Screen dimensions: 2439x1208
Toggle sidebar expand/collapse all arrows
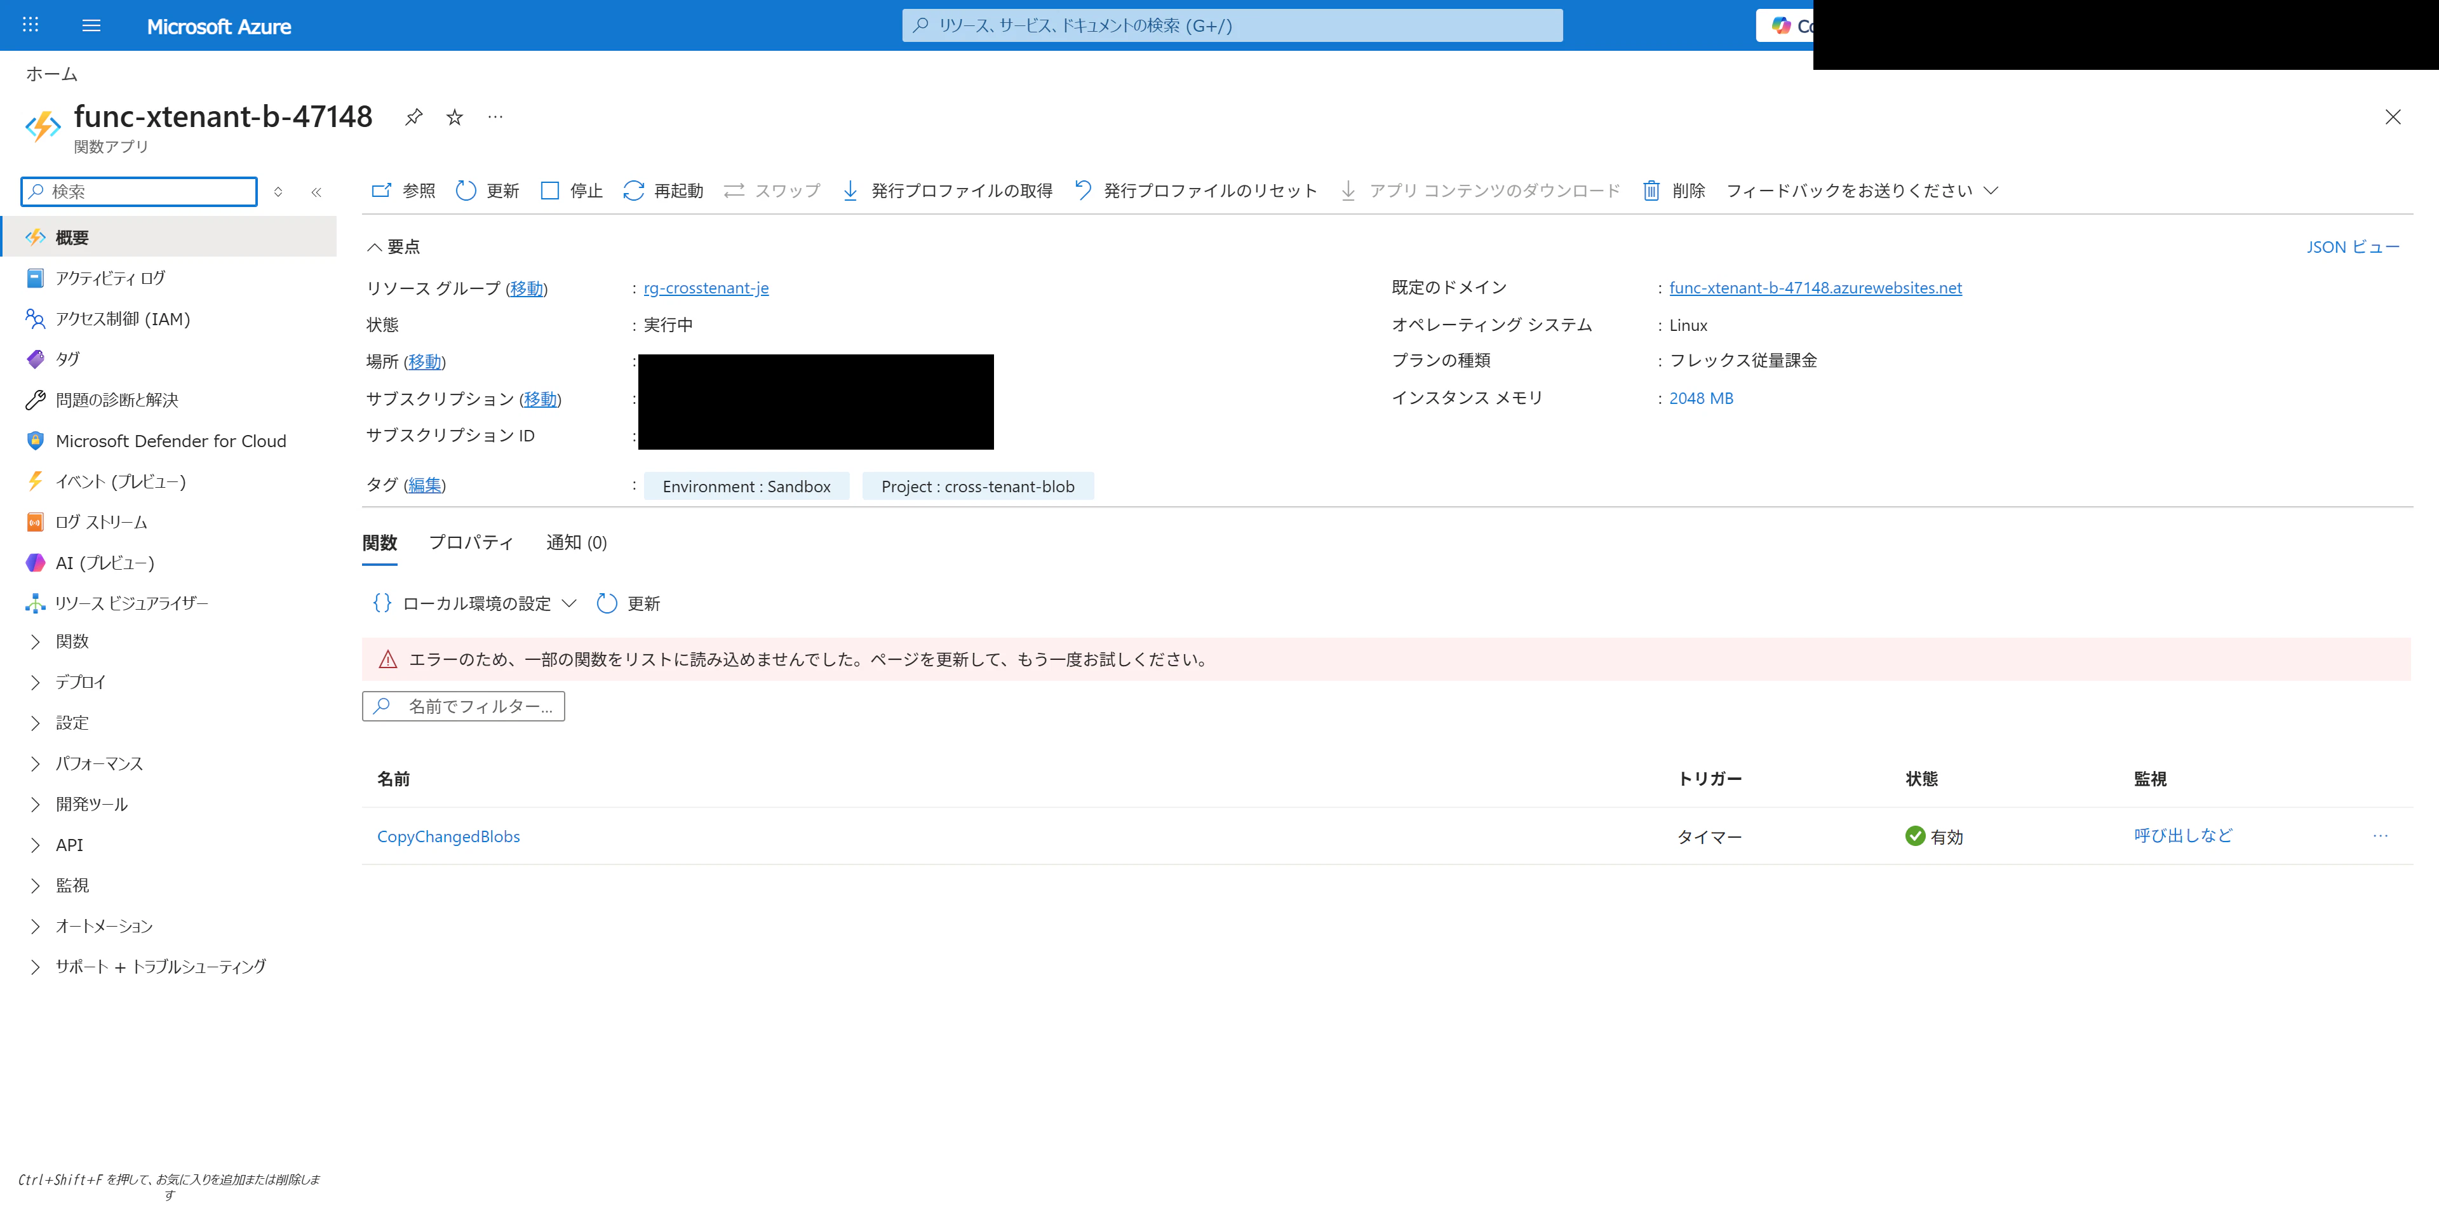click(x=278, y=191)
